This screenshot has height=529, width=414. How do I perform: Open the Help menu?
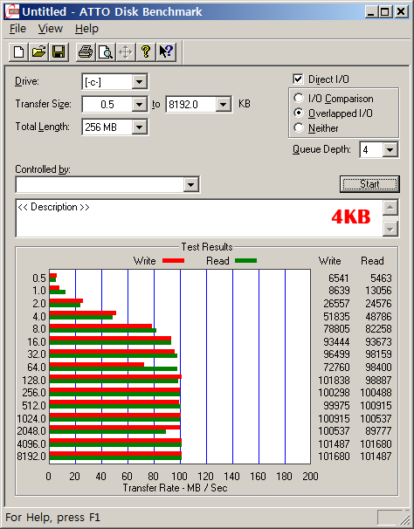point(86,29)
